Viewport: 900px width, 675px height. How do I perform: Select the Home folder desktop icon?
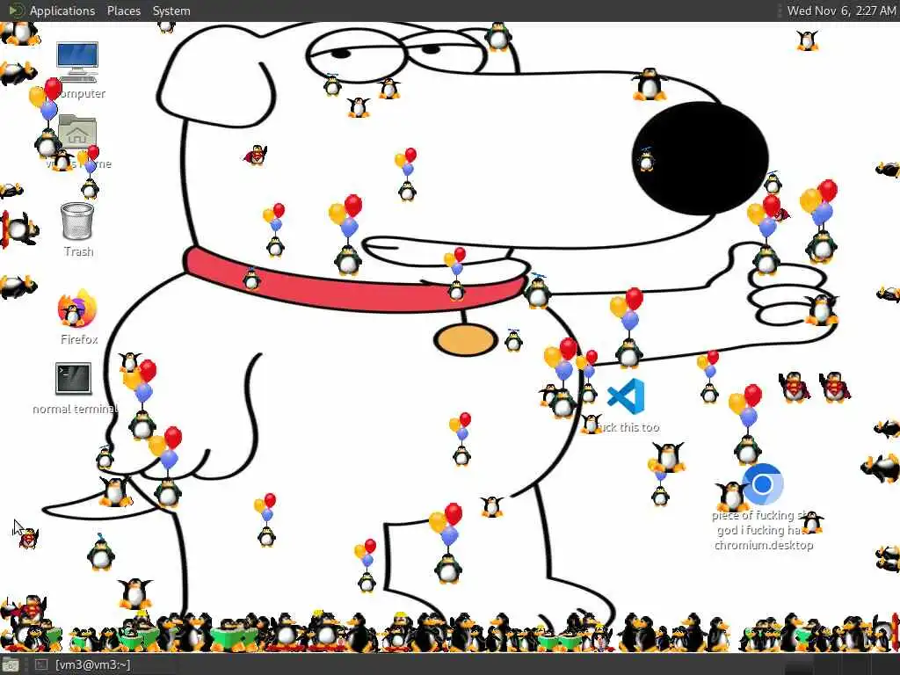tap(77, 132)
